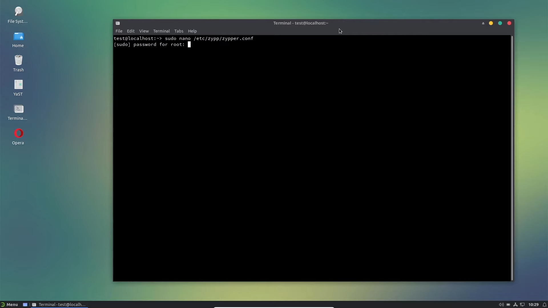This screenshot has height=308, width=548.
Task: Open the openSUSE Menu in the taskbar
Action: click(x=9, y=305)
